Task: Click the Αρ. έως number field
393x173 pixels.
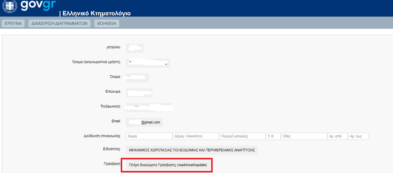Action: [x=358, y=136]
